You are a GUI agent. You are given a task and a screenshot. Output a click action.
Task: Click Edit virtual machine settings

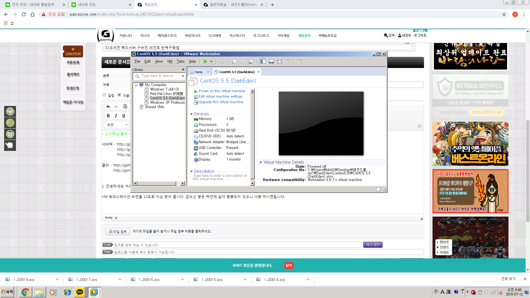click(221, 97)
